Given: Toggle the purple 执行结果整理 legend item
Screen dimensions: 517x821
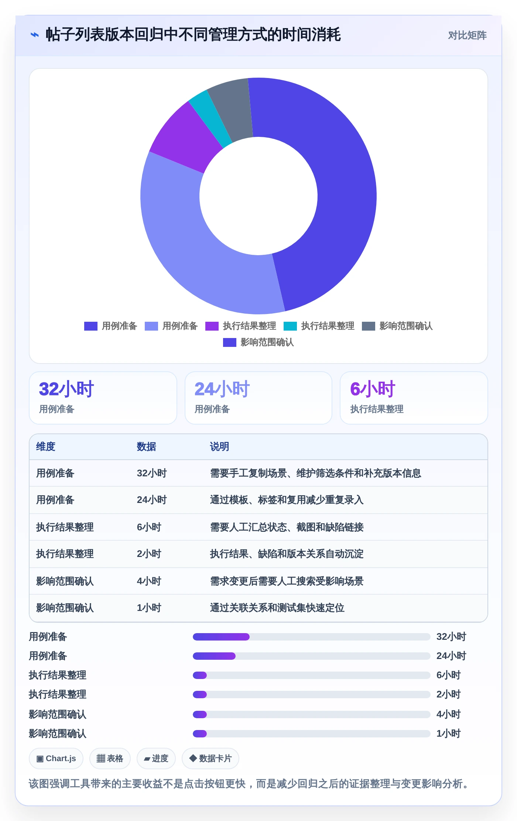Looking at the screenshot, I should [x=240, y=326].
